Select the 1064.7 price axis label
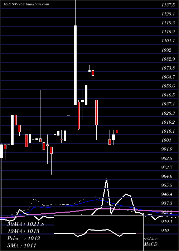Screen dimensions: 179x251 pos(168,77)
